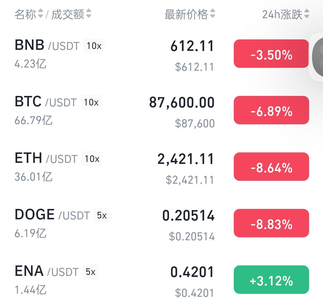This screenshot has width=323, height=306.
Task: Sort by latest price using the 最新价格 arrows
Action: tap(213, 14)
